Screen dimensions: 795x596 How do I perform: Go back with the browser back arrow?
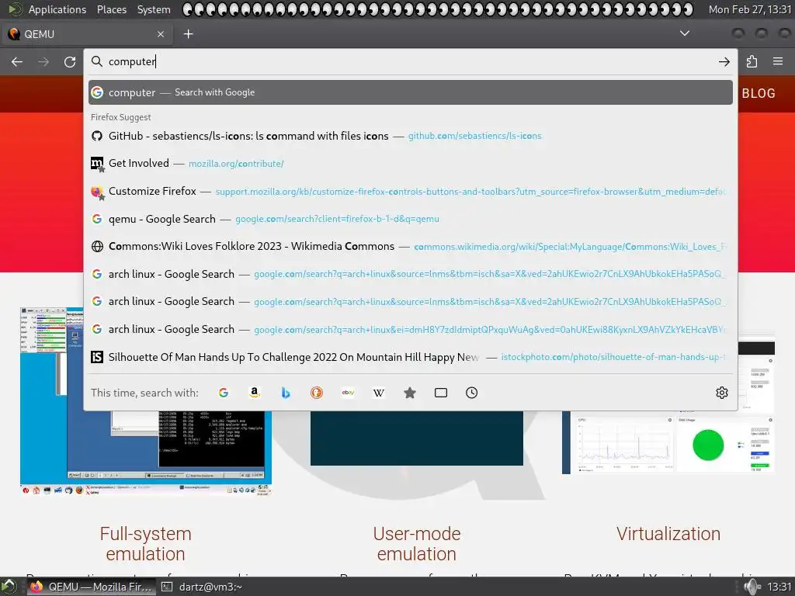(17, 62)
